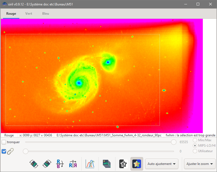
Task: Select the Min/Max radio option
Action: (195, 140)
